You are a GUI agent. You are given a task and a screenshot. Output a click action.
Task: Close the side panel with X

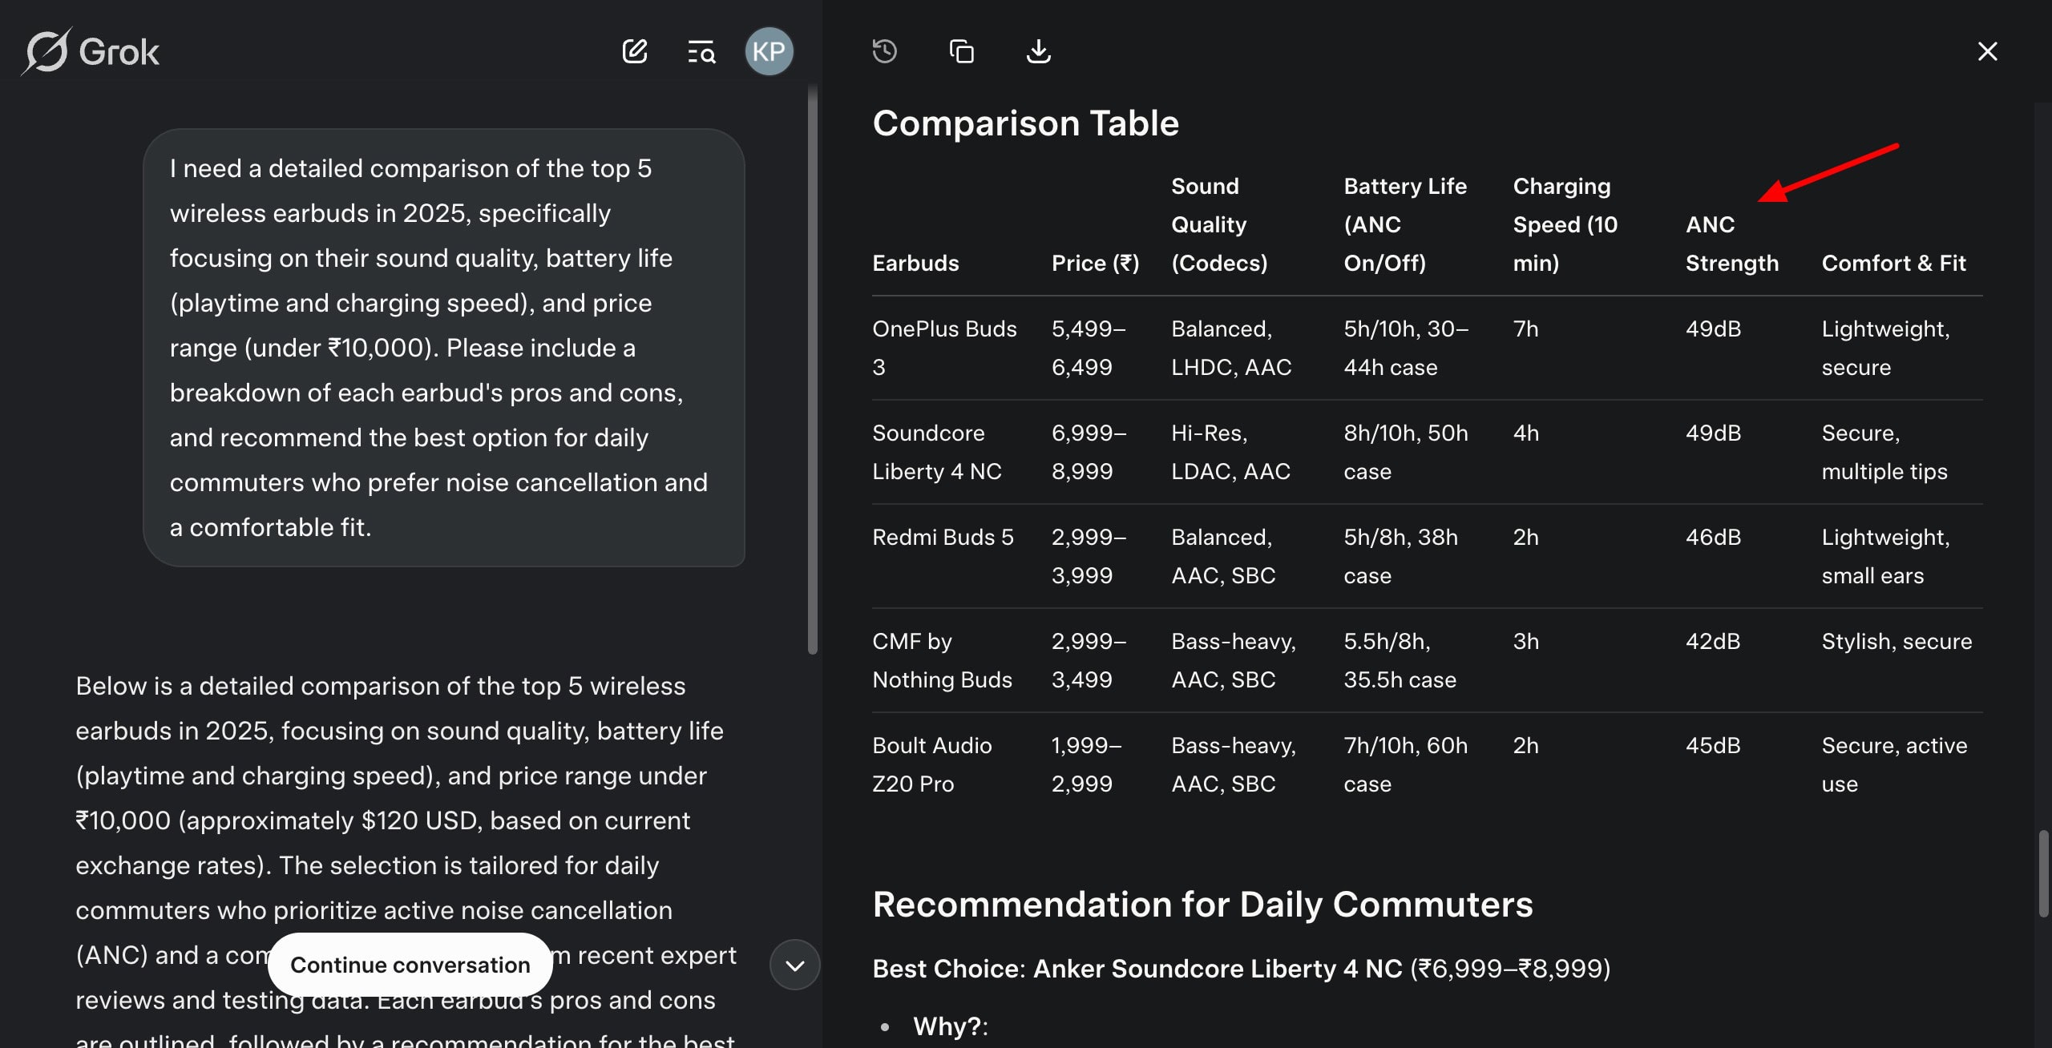coord(1987,52)
